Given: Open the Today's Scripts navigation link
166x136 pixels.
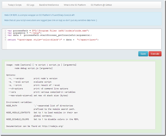Looking at the screenshot, I should [15, 5].
